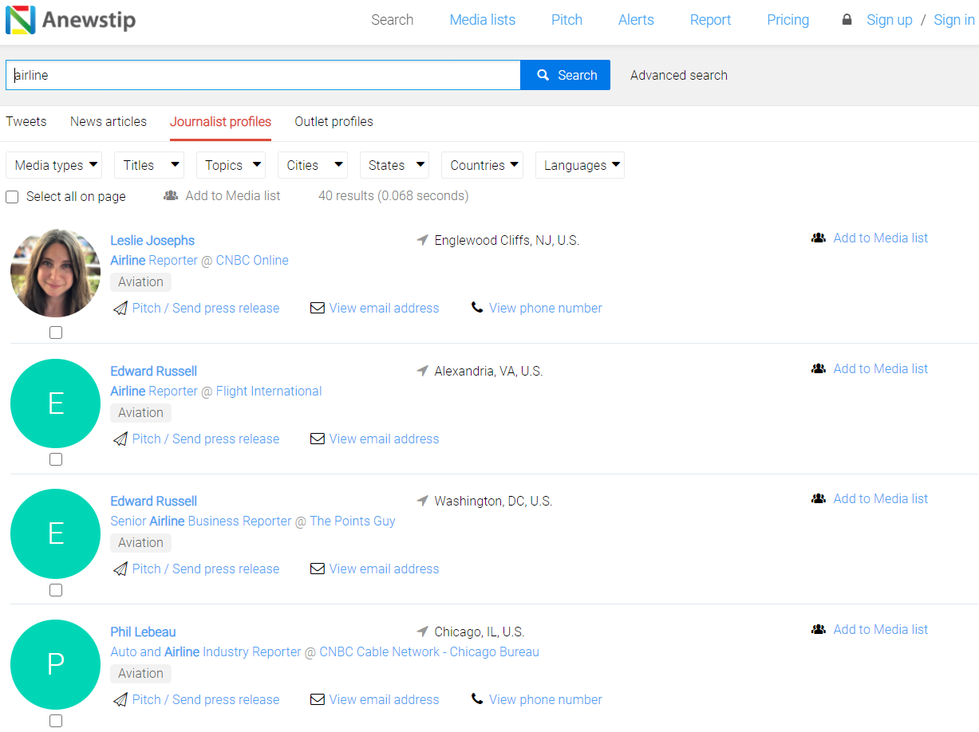Click the people icon next to Select all

pos(171,195)
